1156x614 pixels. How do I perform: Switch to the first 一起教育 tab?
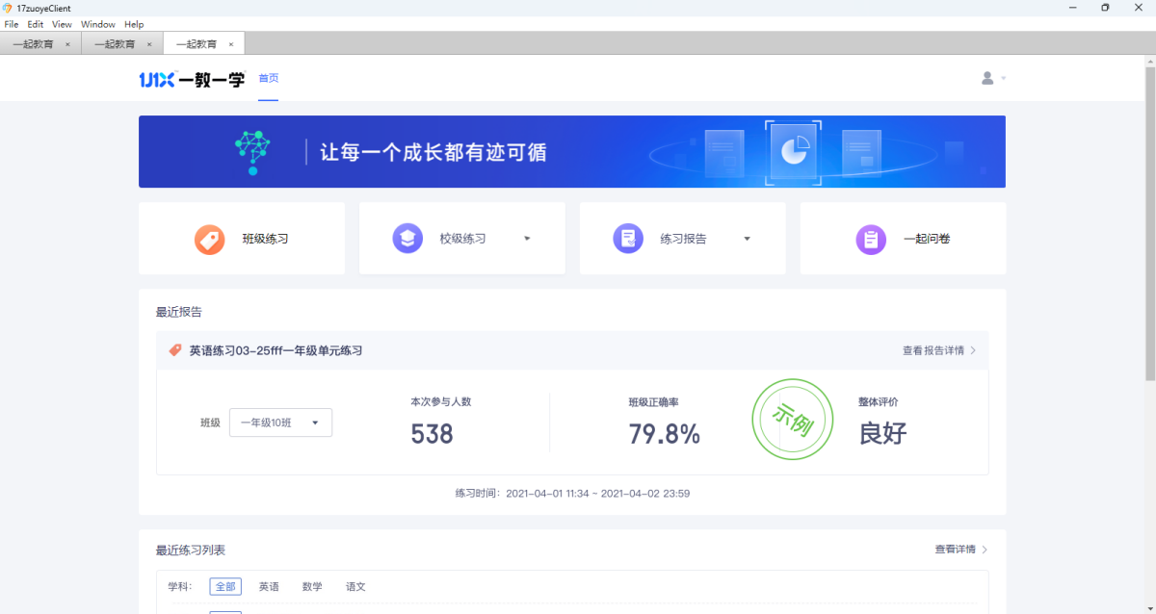pos(34,44)
